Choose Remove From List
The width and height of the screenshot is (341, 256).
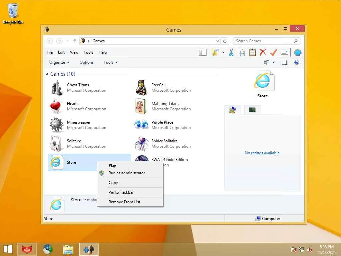pyautogui.click(x=130, y=202)
